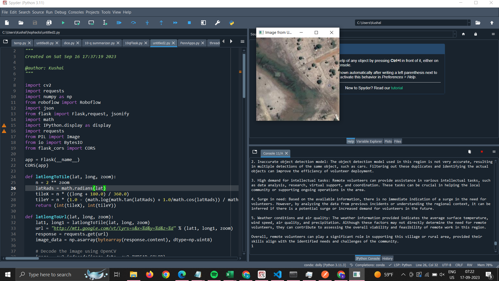Click the Stop debugging square icon

point(189,23)
